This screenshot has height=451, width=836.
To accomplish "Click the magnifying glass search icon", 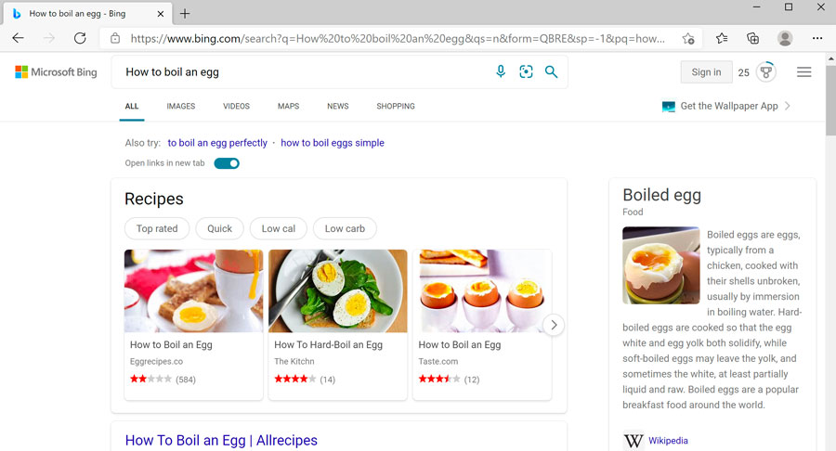I will (551, 71).
